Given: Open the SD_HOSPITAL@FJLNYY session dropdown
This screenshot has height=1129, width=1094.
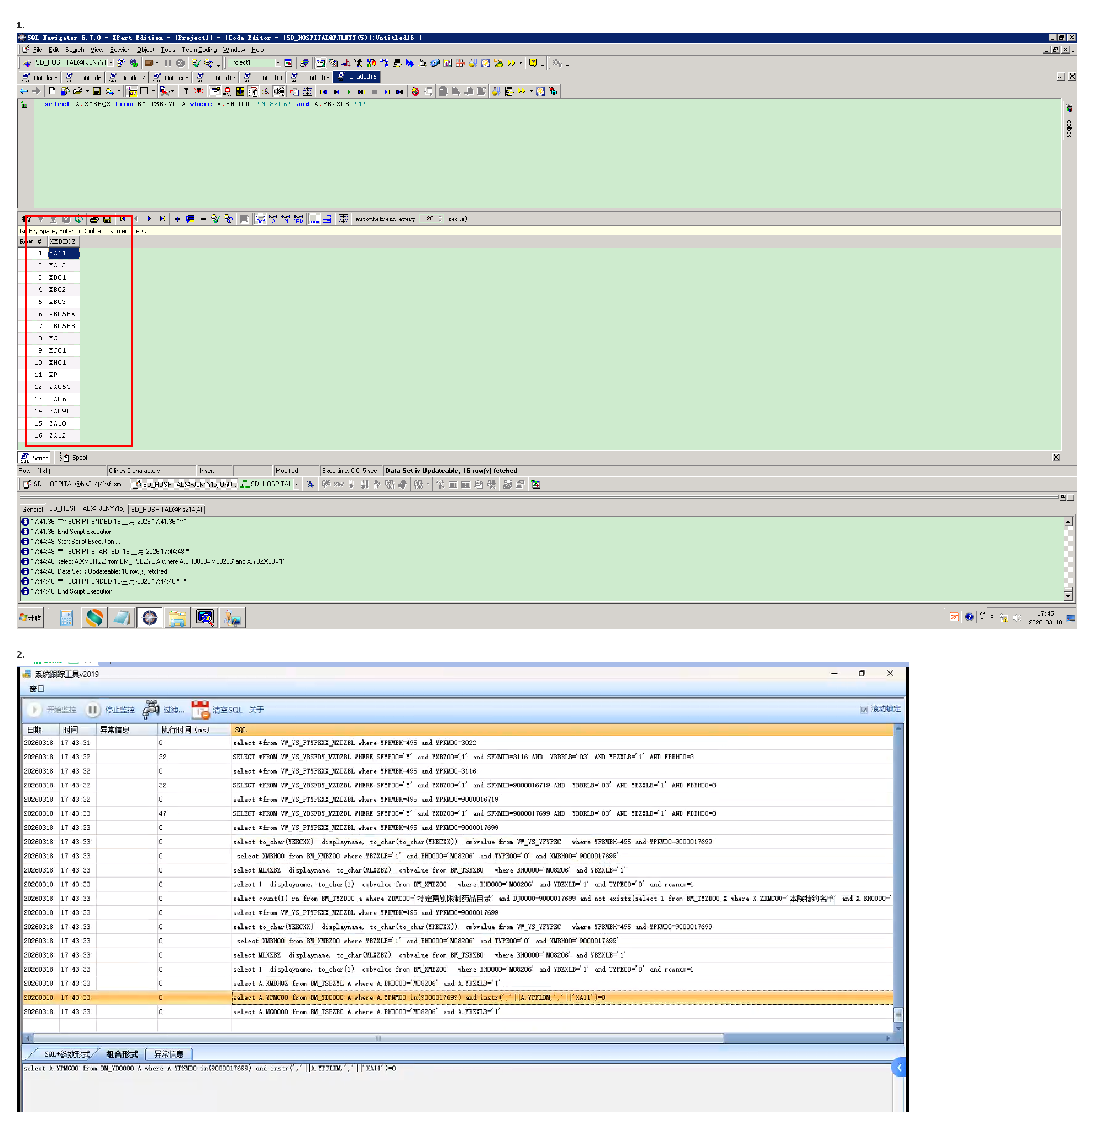Looking at the screenshot, I should pos(111,63).
